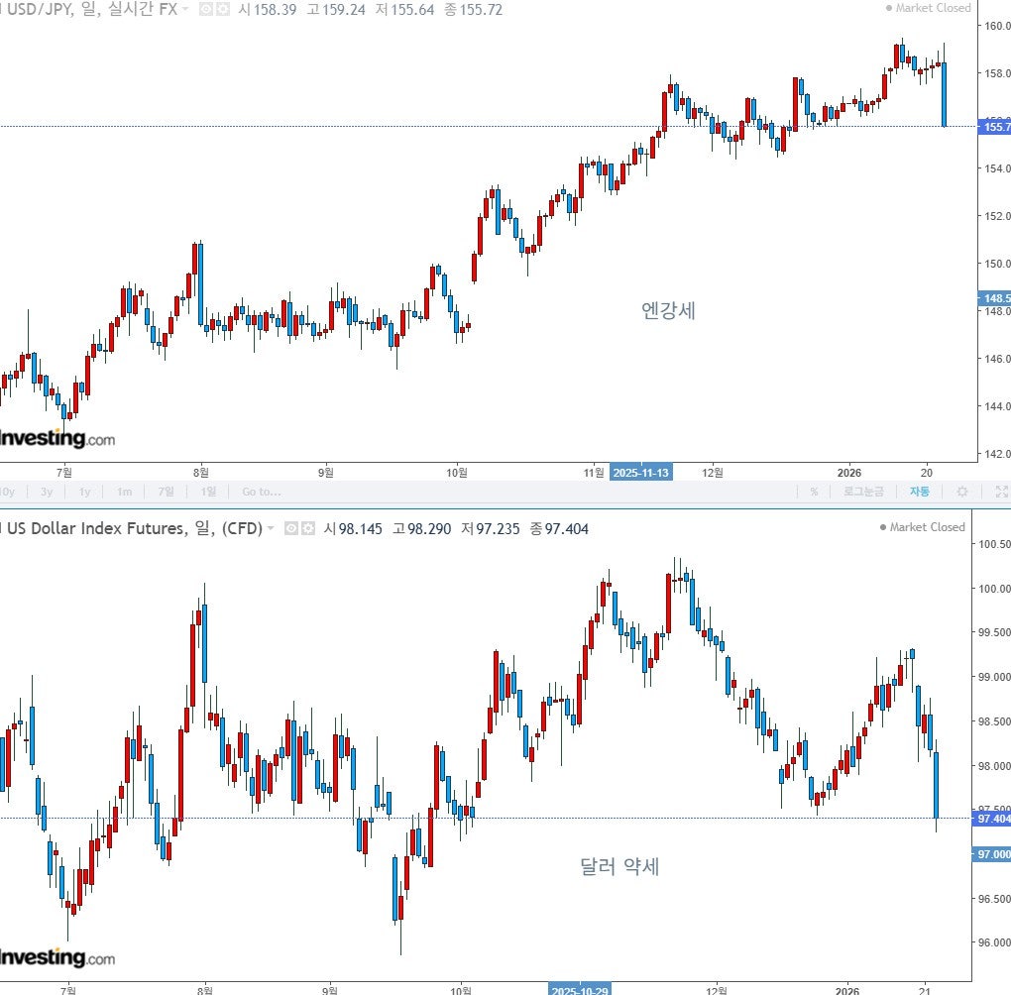Click the 155.72 price label on axis
Screen dimensions: 1011x995
coord(994,127)
